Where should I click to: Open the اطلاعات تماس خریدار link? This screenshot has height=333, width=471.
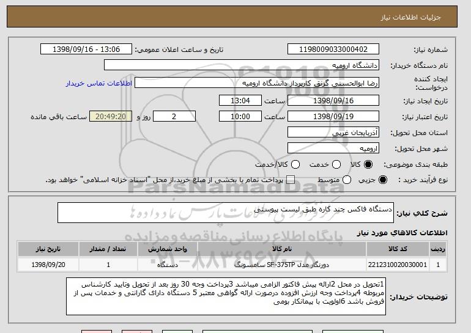[x=99, y=83]
